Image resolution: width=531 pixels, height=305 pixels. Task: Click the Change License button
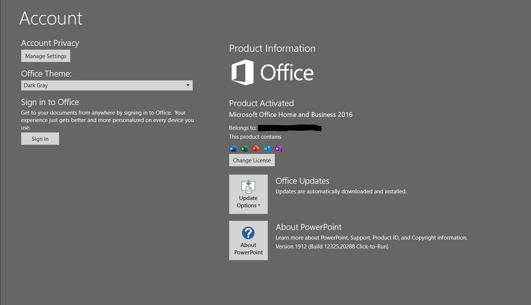click(x=252, y=160)
